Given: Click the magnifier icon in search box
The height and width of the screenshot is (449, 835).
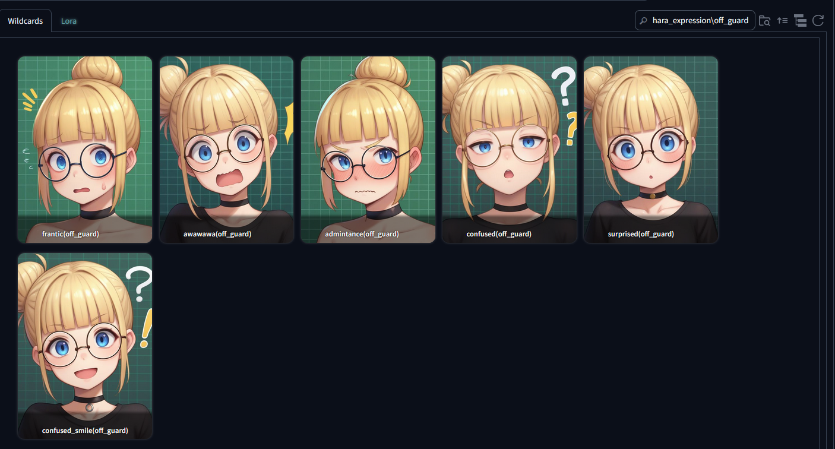Looking at the screenshot, I should pyautogui.click(x=643, y=20).
